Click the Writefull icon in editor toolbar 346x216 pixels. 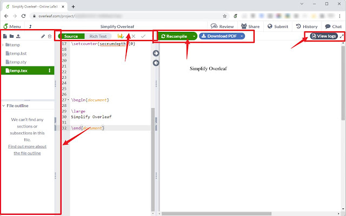pyautogui.click(x=121, y=36)
